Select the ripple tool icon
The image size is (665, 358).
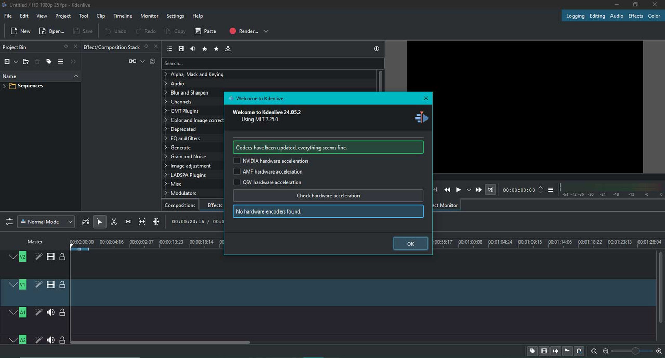tap(156, 222)
